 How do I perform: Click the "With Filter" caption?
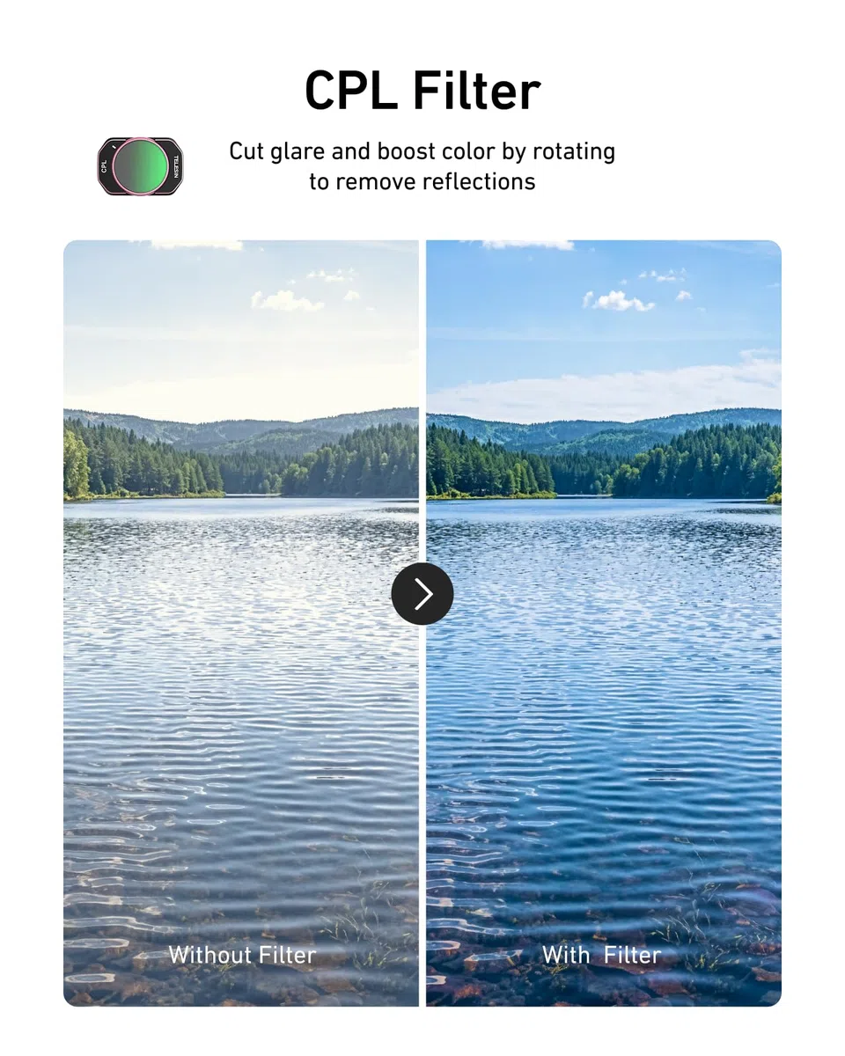click(601, 955)
